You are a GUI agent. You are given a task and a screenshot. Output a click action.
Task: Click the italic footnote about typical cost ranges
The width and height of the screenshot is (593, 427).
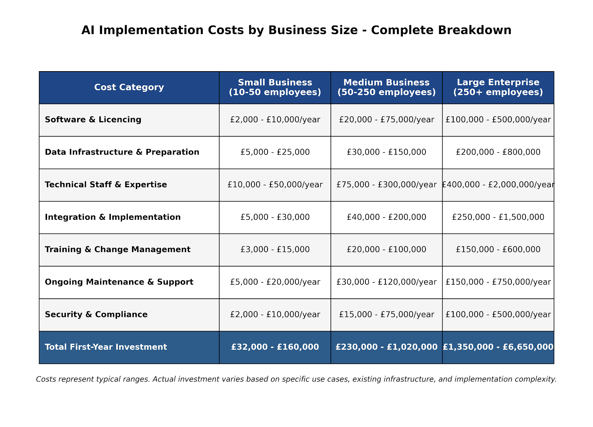click(296, 379)
